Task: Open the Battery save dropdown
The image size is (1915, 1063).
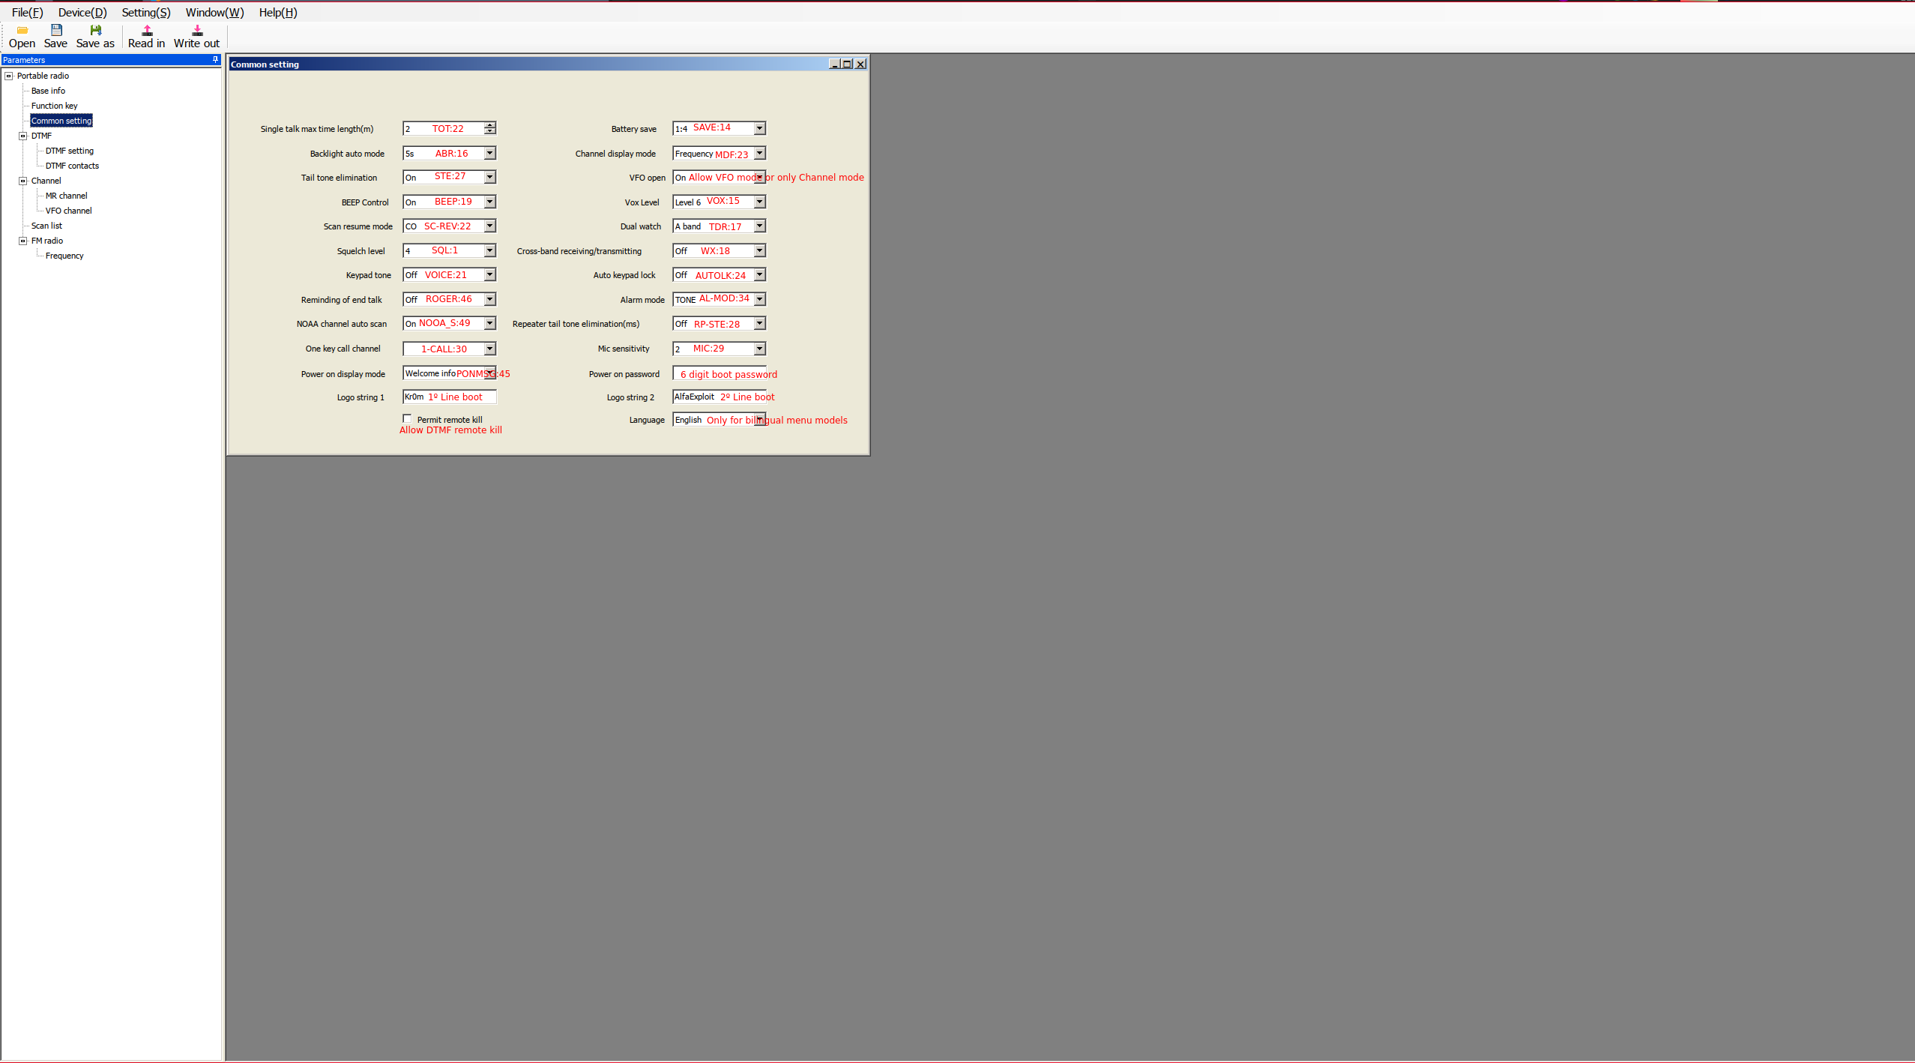Action: coord(759,128)
